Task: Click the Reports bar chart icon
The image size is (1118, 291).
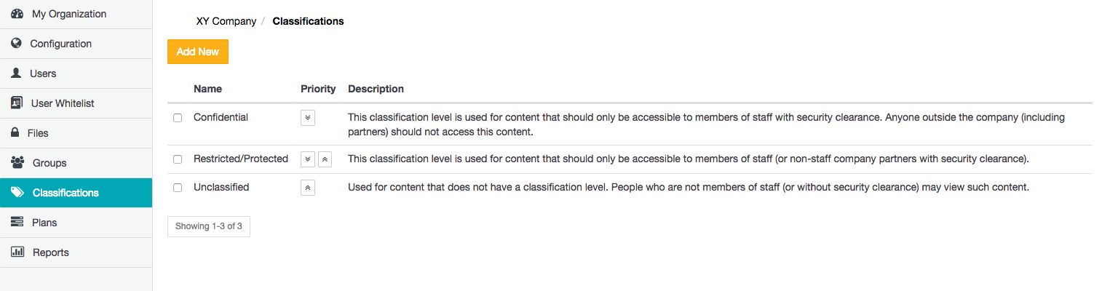Action: (17, 252)
